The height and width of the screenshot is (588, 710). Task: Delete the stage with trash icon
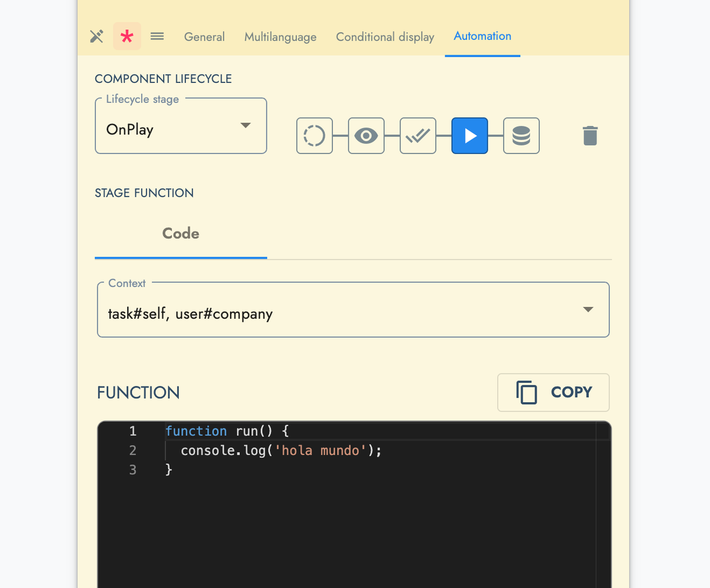(x=590, y=136)
